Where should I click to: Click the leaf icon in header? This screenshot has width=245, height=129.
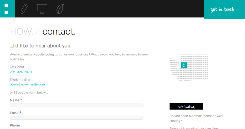pyautogui.click(x=60, y=9)
